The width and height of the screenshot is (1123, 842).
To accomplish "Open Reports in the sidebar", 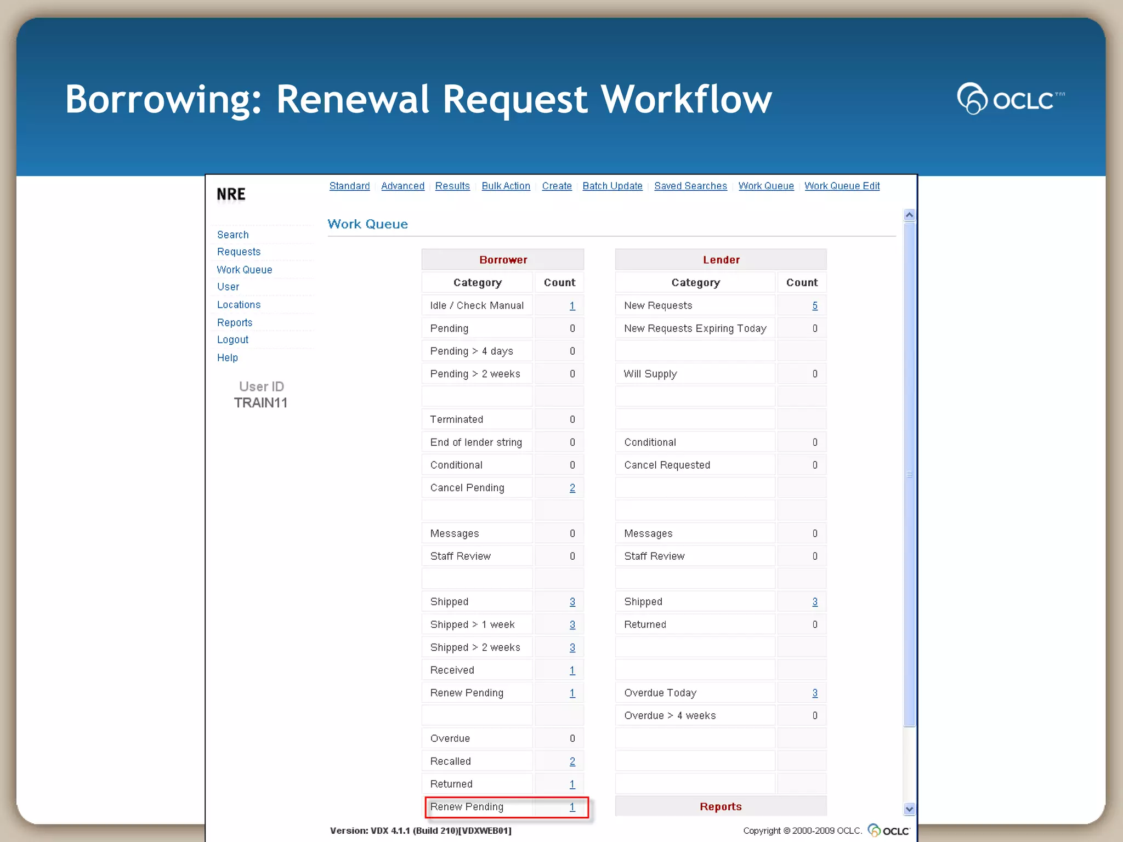I will [x=234, y=323].
